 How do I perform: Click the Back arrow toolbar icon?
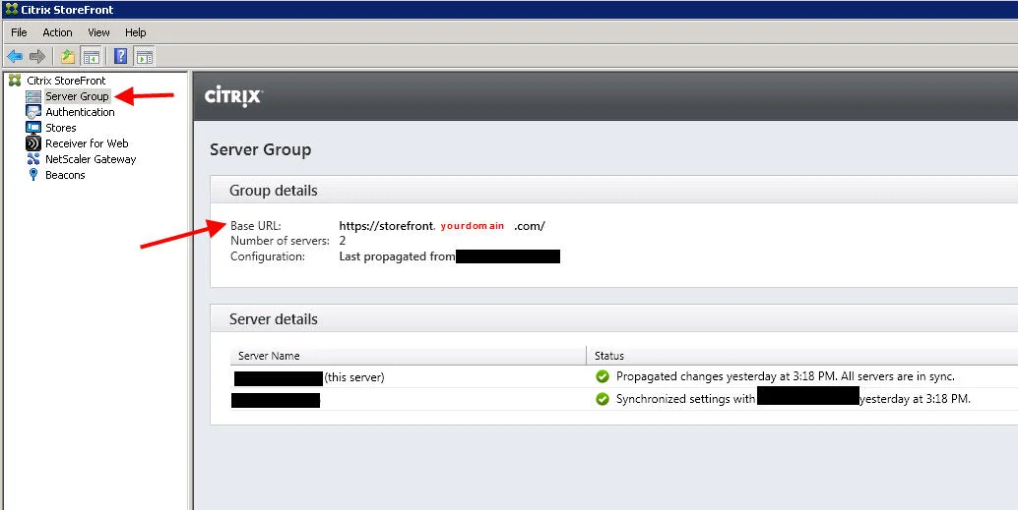tap(15, 56)
